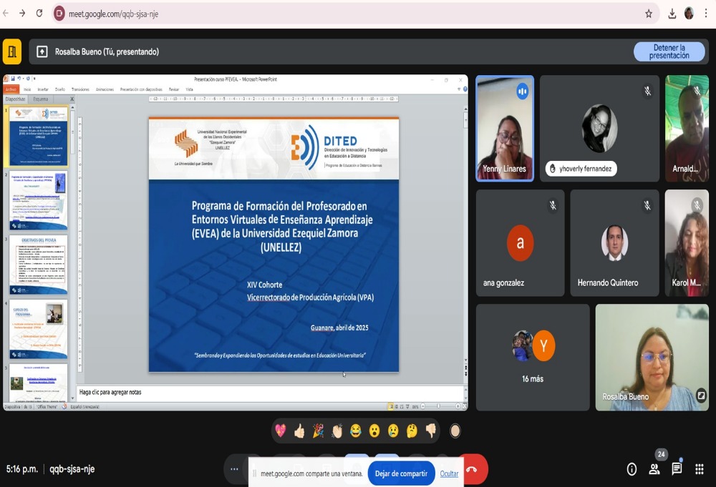The height and width of the screenshot is (487, 716).
Task: Click the Dejar de compartir button
Action: coord(401,473)
